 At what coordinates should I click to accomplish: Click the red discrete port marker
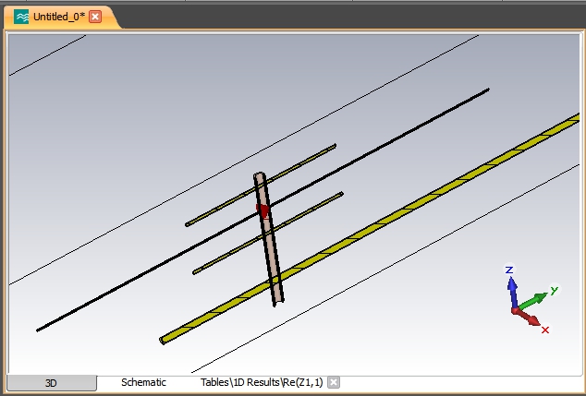[263, 210]
